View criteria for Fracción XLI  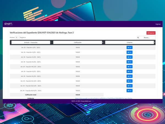130,81
